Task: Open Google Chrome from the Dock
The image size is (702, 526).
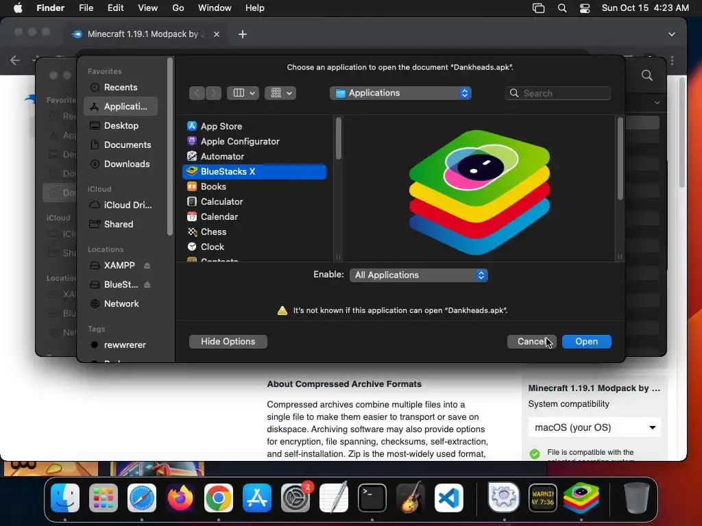Action: click(x=219, y=498)
